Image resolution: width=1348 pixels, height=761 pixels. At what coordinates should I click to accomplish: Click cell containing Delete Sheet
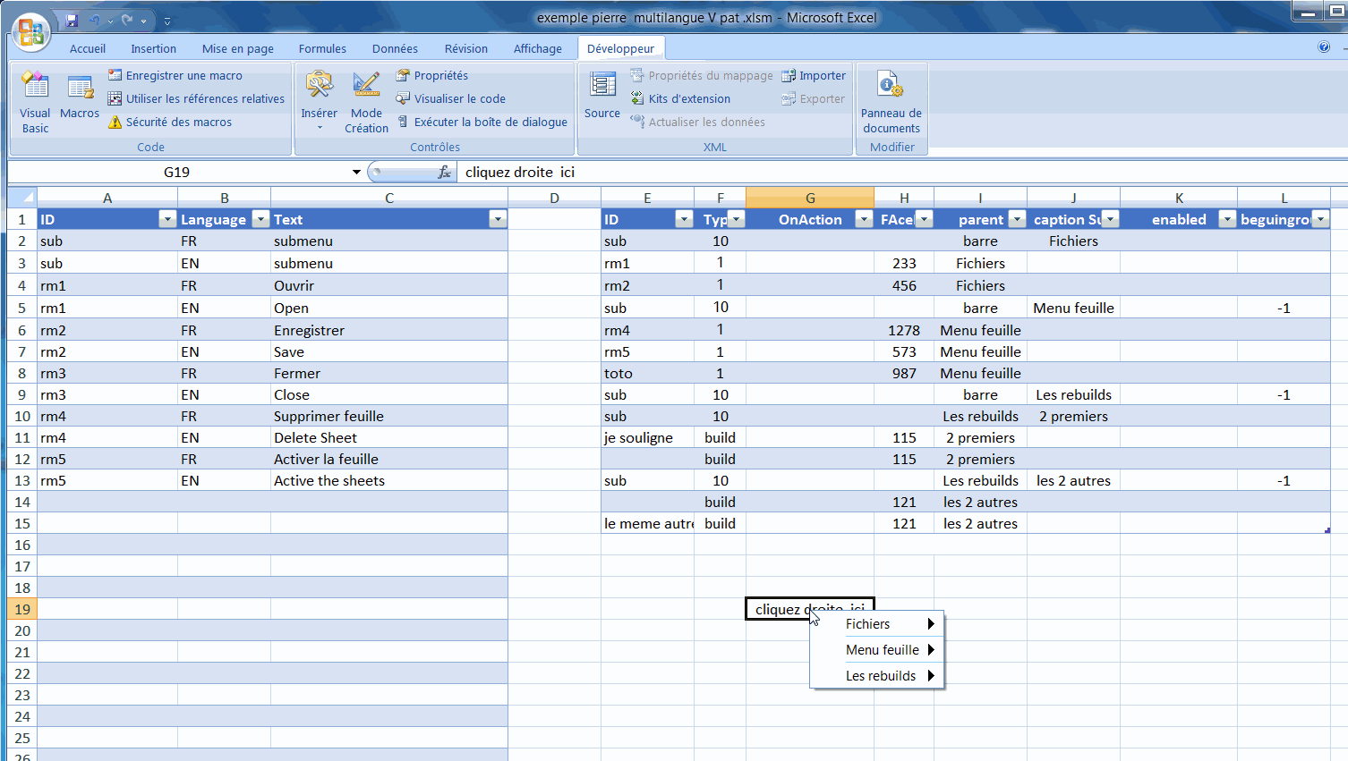click(389, 437)
